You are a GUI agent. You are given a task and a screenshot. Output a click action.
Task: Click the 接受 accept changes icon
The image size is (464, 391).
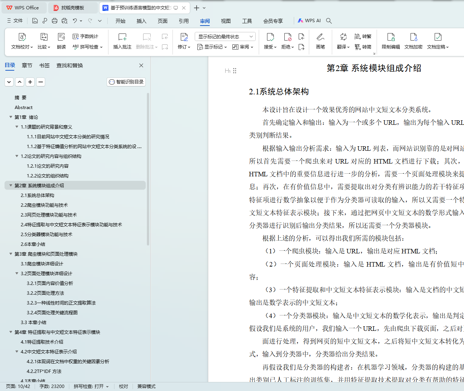click(x=270, y=37)
